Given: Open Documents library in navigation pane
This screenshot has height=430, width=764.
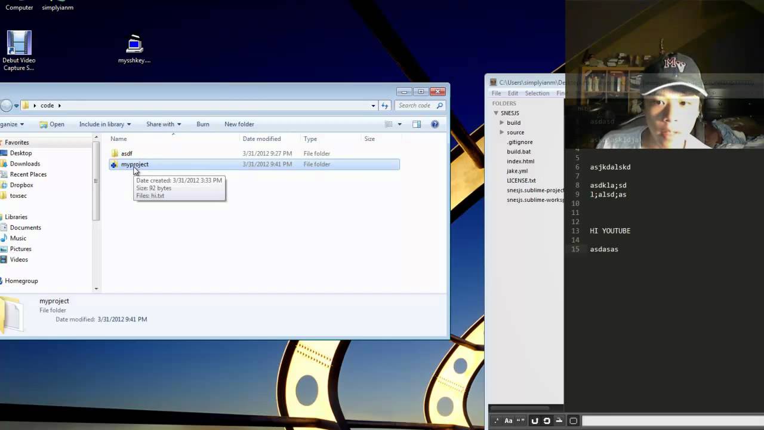Looking at the screenshot, I should [x=26, y=228].
